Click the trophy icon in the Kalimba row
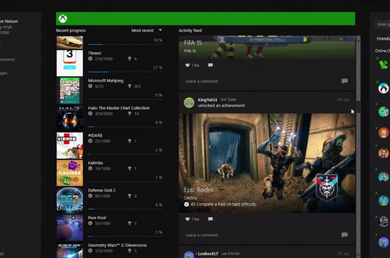The height and width of the screenshot is (258, 390). coord(130,169)
